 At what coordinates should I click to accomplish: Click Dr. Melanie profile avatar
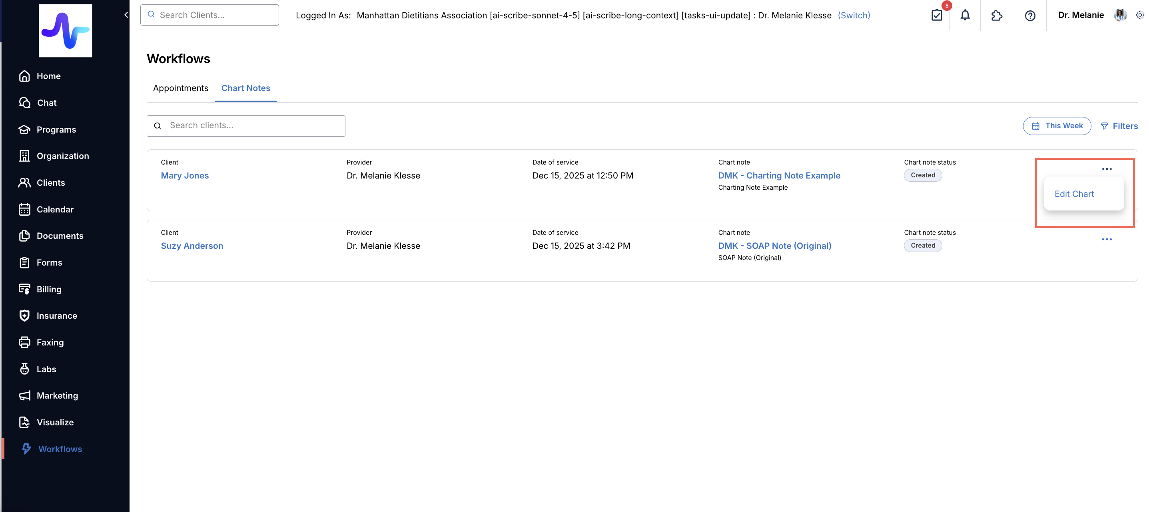pyautogui.click(x=1119, y=15)
